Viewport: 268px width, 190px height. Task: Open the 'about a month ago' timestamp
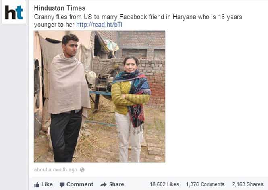(x=56, y=170)
